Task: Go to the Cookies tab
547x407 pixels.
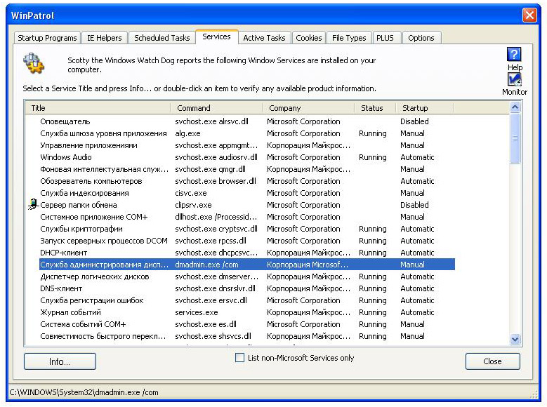Action: click(x=309, y=38)
